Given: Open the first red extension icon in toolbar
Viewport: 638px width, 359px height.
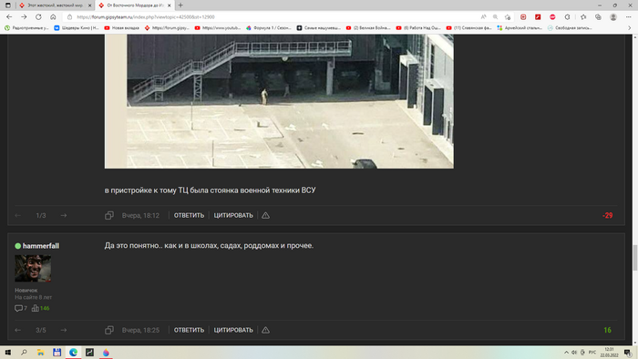Looking at the screenshot, I should point(523,17).
